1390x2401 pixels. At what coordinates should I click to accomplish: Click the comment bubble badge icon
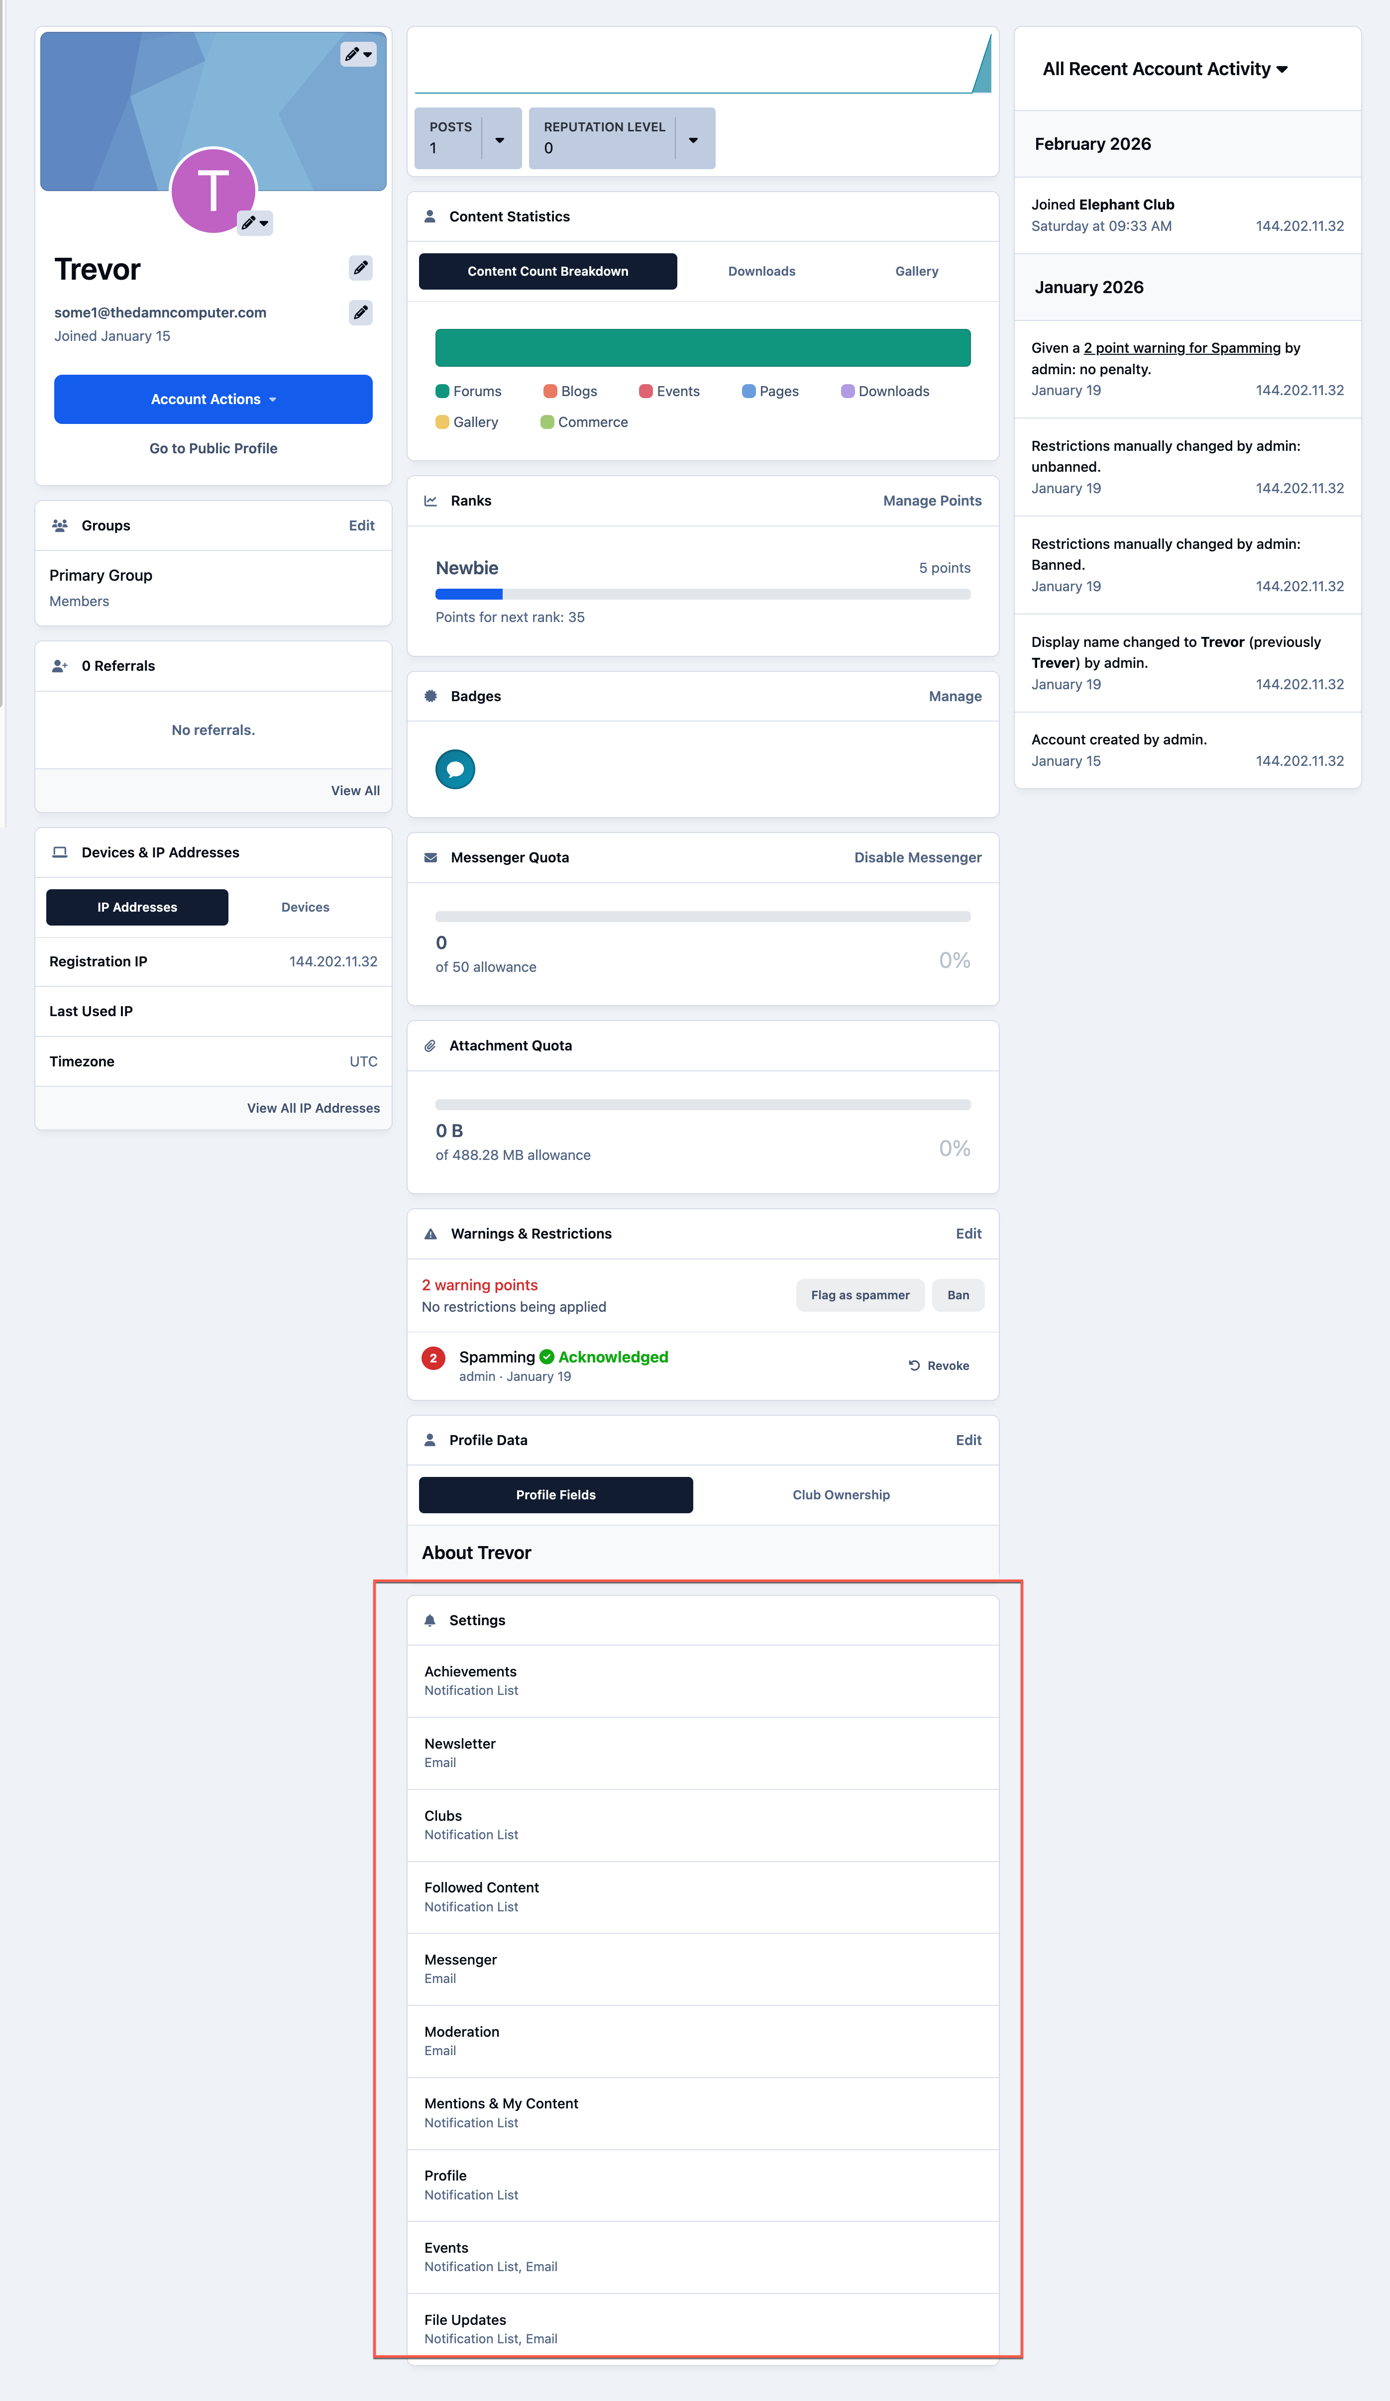[455, 769]
